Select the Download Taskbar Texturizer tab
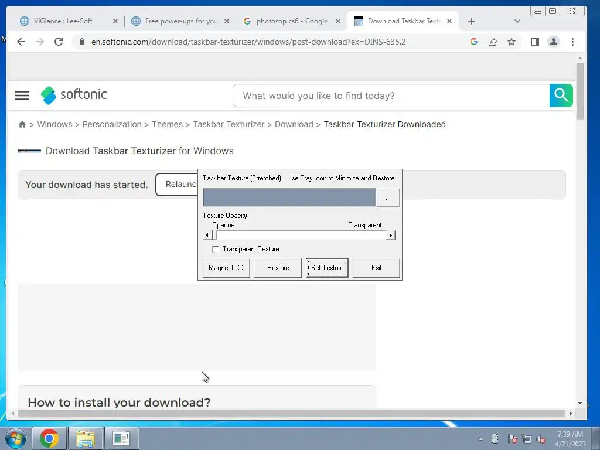 pyautogui.click(x=404, y=21)
